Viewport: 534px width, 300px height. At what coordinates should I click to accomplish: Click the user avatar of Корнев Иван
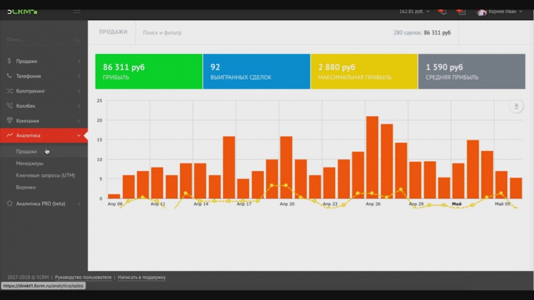click(x=481, y=12)
